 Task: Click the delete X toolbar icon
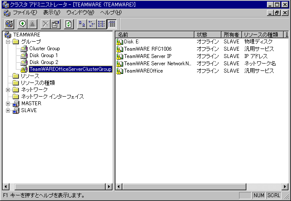click(x=45, y=24)
